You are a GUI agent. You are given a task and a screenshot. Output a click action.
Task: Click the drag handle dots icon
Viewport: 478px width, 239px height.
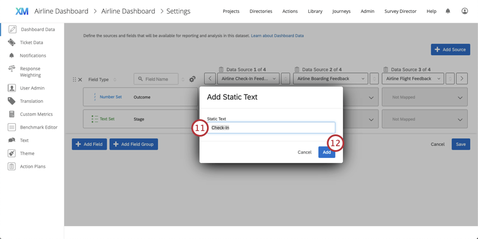(x=74, y=79)
